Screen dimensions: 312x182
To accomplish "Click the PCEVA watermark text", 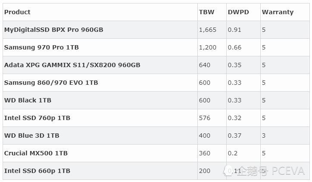I will pos(288,171).
